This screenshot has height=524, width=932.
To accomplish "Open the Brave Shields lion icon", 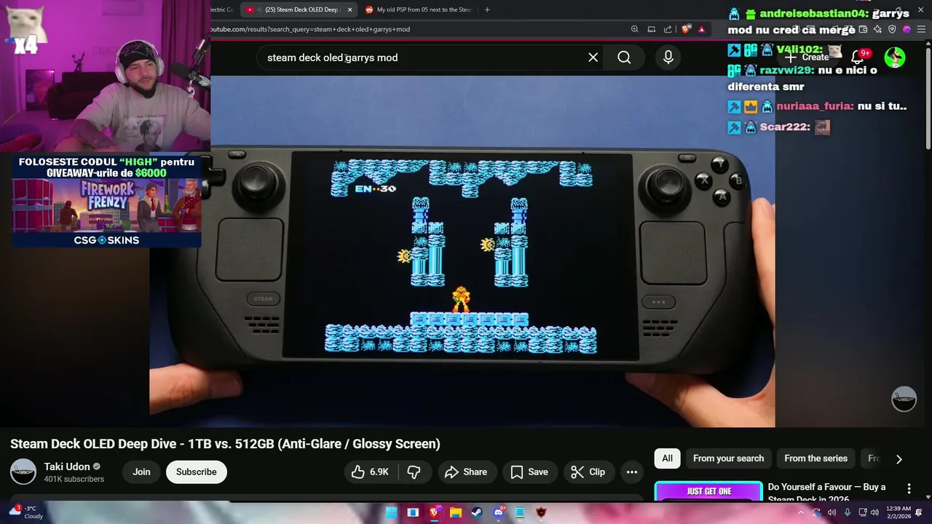I will 686,29.
